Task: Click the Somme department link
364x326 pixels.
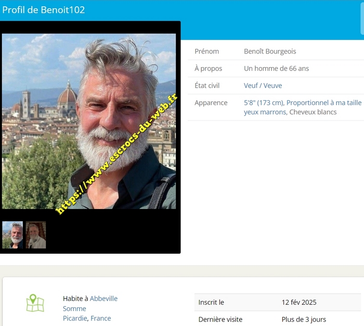Action: pos(74,308)
